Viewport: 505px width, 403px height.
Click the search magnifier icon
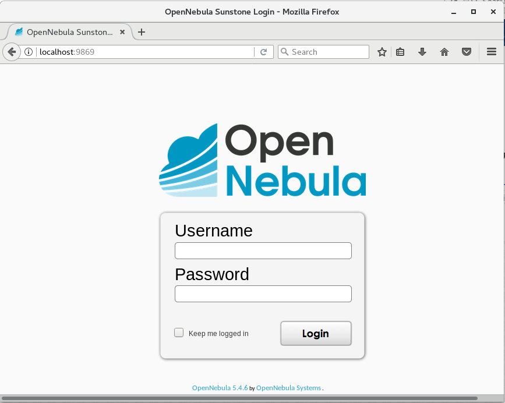coord(284,52)
